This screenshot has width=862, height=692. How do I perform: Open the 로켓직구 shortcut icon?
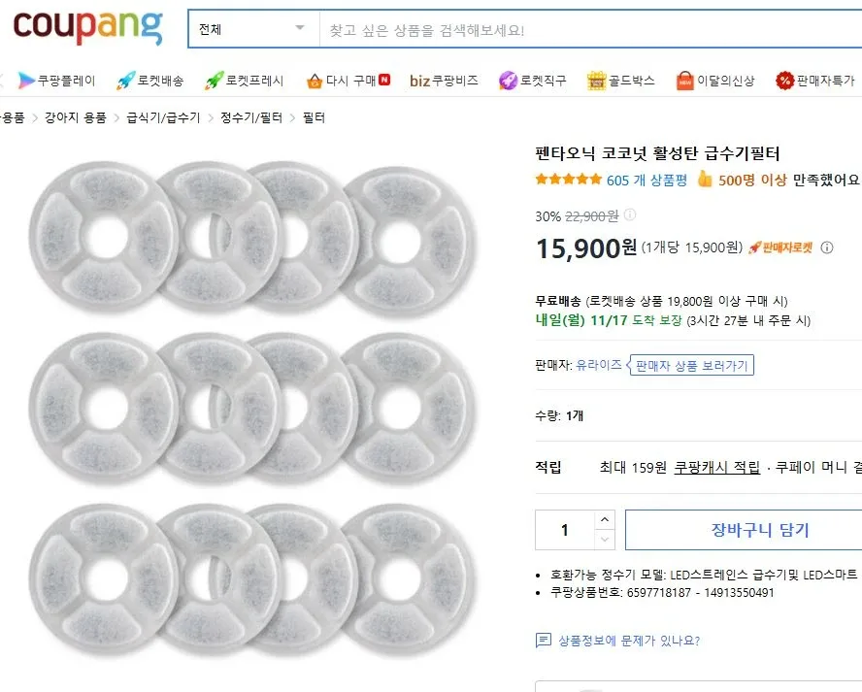[x=508, y=81]
